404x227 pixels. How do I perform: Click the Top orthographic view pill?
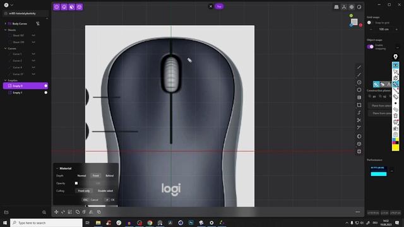(219, 6)
